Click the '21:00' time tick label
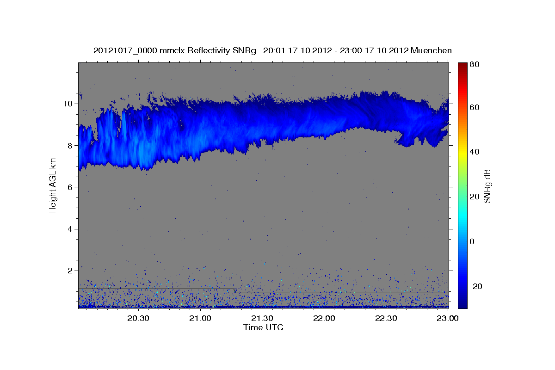 point(200,319)
